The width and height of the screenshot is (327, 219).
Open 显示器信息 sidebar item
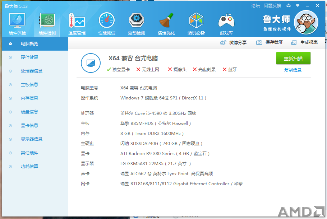35,139
